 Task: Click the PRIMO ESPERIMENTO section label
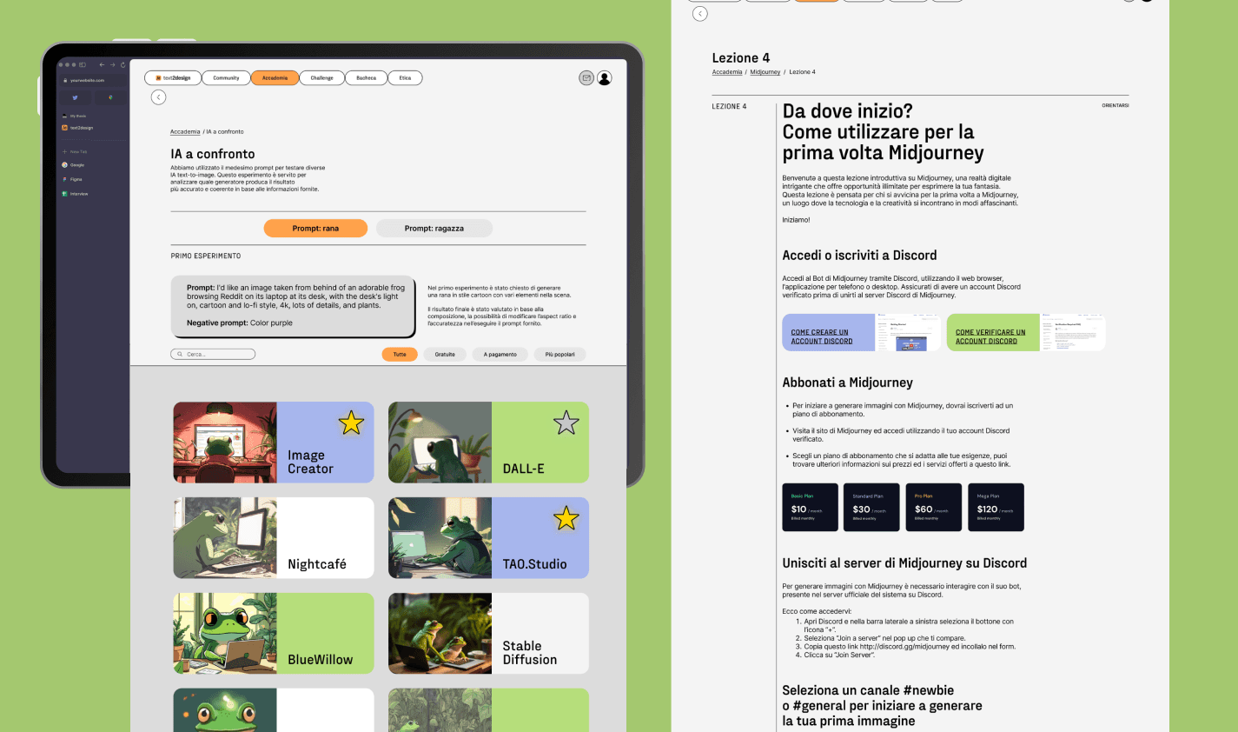(206, 256)
